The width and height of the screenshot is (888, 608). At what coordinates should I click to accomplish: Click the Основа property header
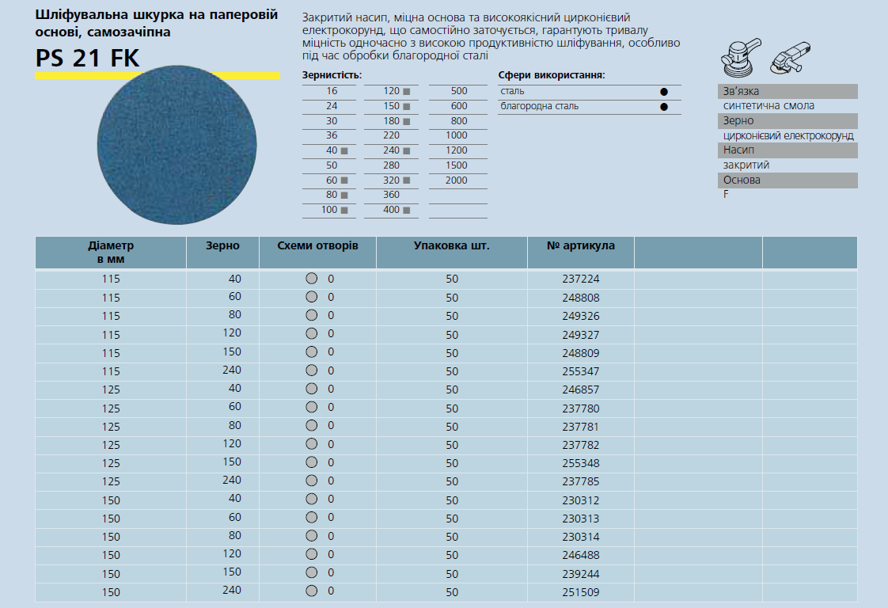click(x=787, y=180)
